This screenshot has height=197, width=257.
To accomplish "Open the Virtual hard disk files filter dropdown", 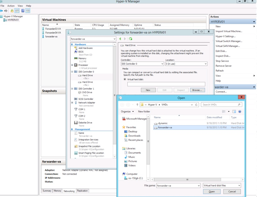I will coord(222,185).
